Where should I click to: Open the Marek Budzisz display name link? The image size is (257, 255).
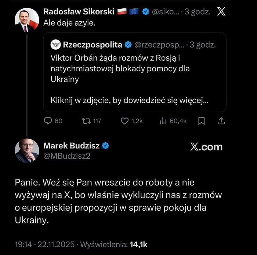click(71, 146)
